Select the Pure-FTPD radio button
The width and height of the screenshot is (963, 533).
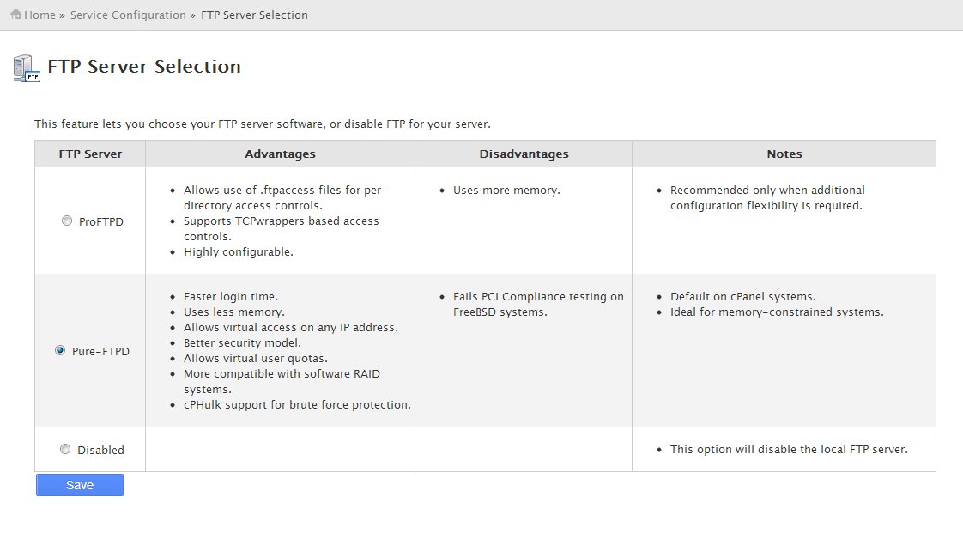60,351
